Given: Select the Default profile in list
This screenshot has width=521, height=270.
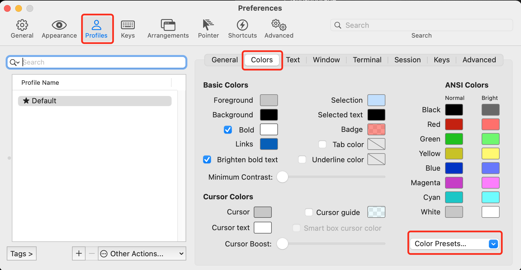Looking at the screenshot, I should (x=95, y=101).
